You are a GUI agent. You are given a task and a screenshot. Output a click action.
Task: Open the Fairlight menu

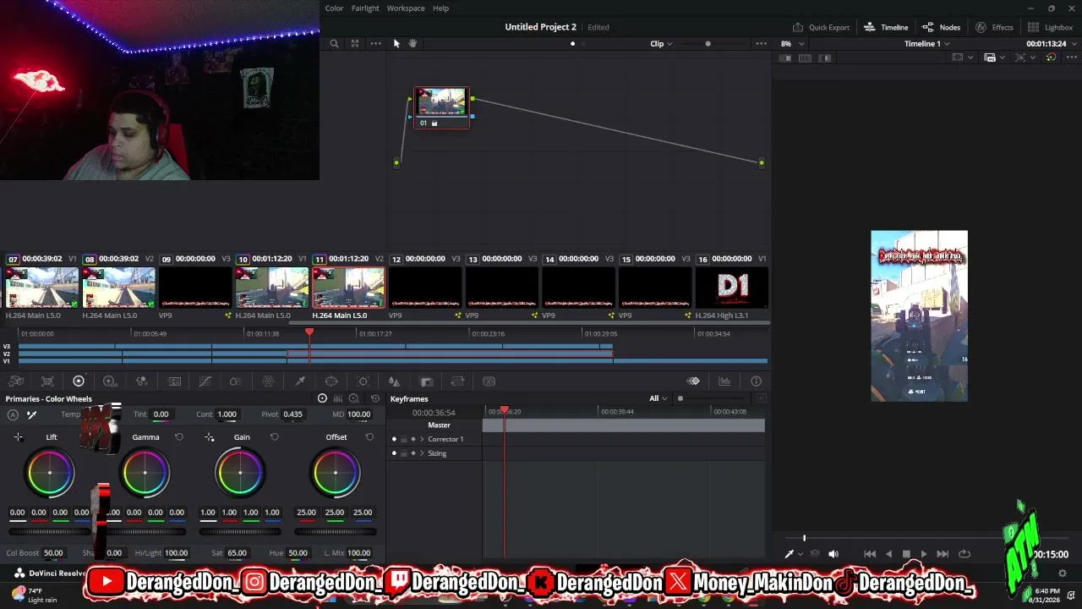click(x=365, y=8)
